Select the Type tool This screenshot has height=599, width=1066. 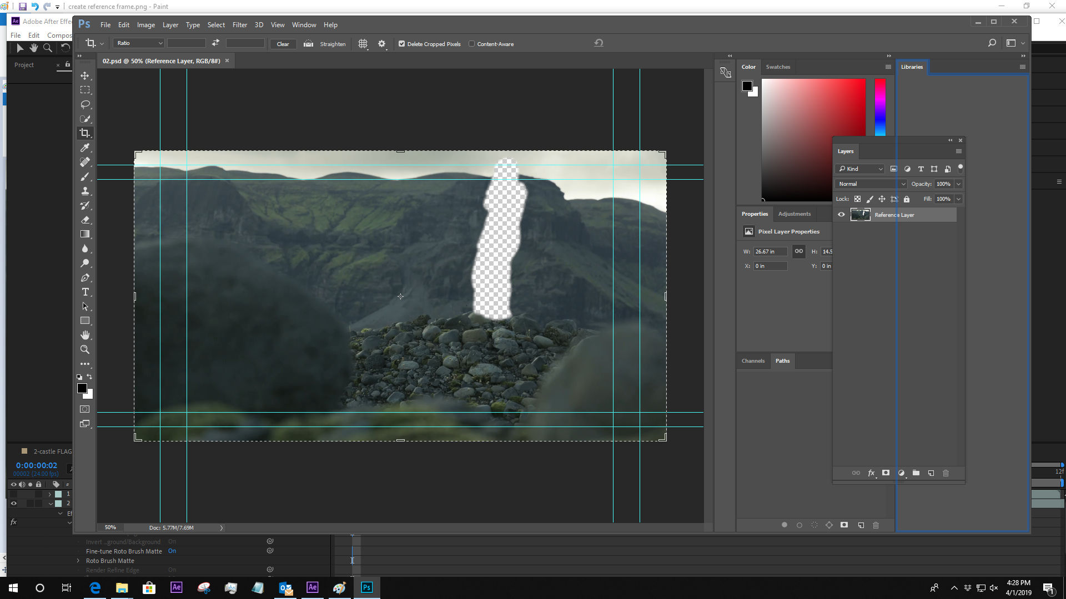(x=85, y=292)
